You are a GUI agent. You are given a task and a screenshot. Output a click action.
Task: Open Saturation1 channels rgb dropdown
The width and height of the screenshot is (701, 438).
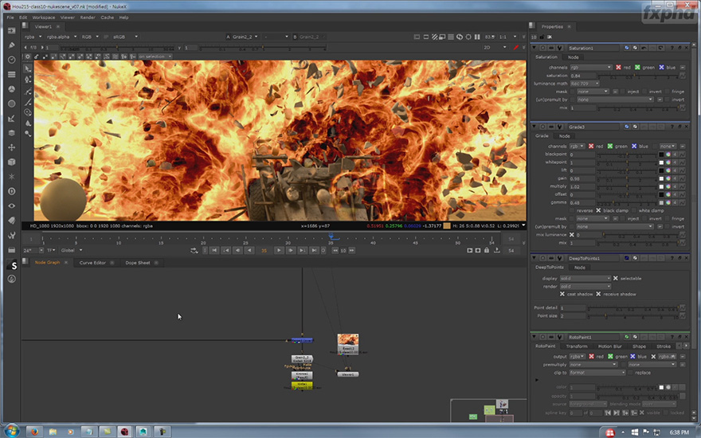[x=590, y=68]
